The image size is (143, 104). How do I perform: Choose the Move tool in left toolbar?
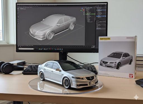click(x=18, y=12)
